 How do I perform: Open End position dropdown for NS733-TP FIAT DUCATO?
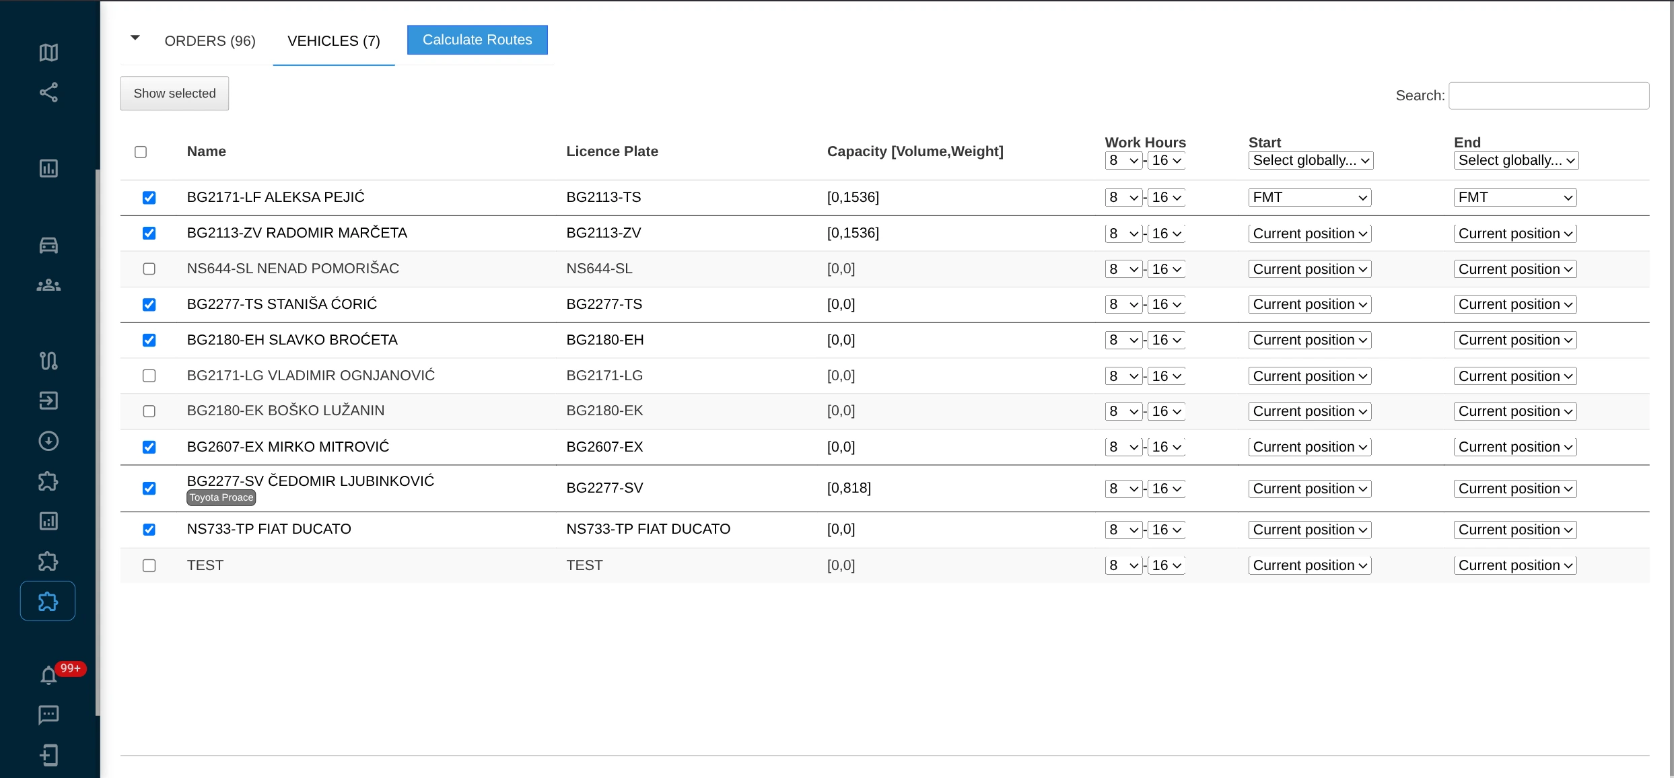(1515, 530)
